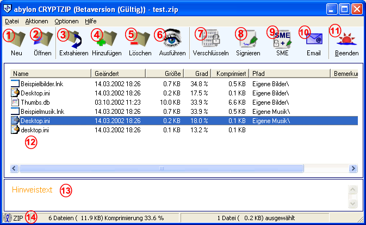
Task: Select the Thumbs.db file name
Action: [x=35, y=102]
